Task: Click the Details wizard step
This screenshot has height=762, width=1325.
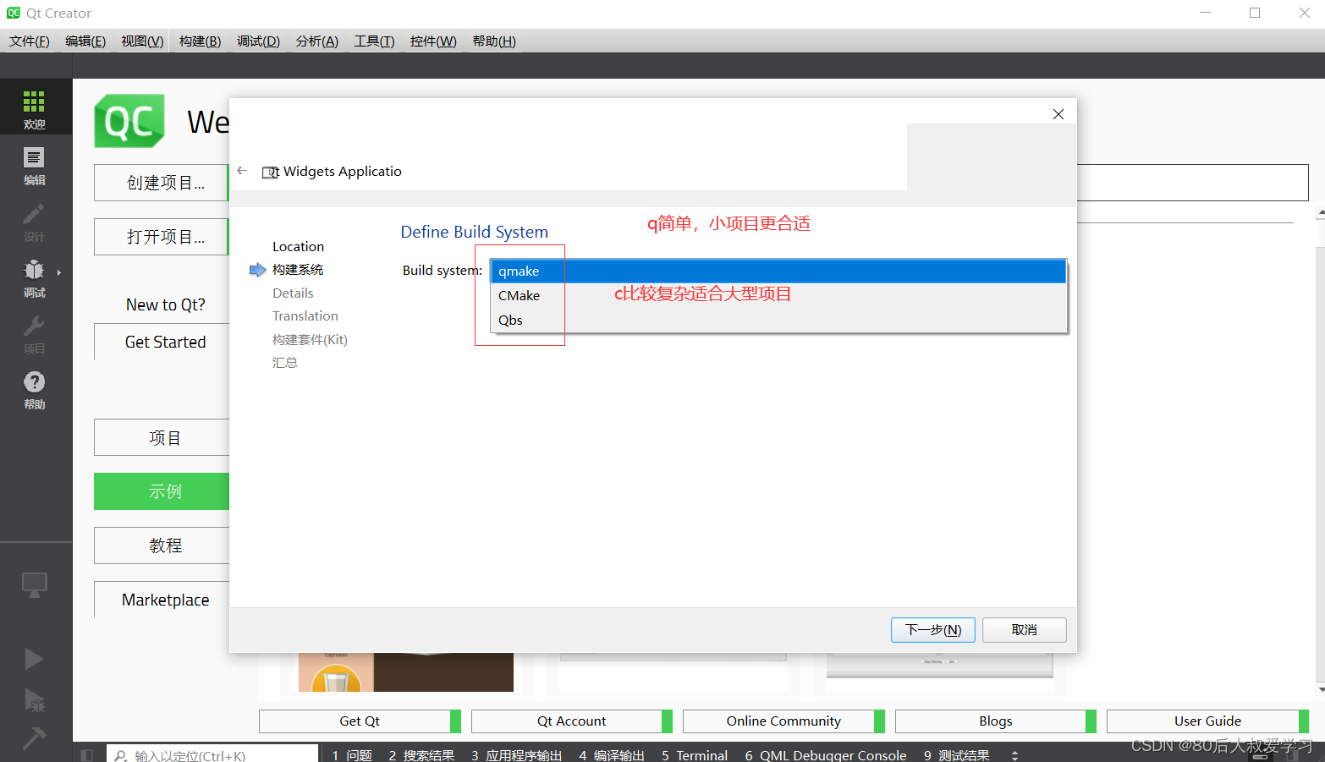Action: 293,293
